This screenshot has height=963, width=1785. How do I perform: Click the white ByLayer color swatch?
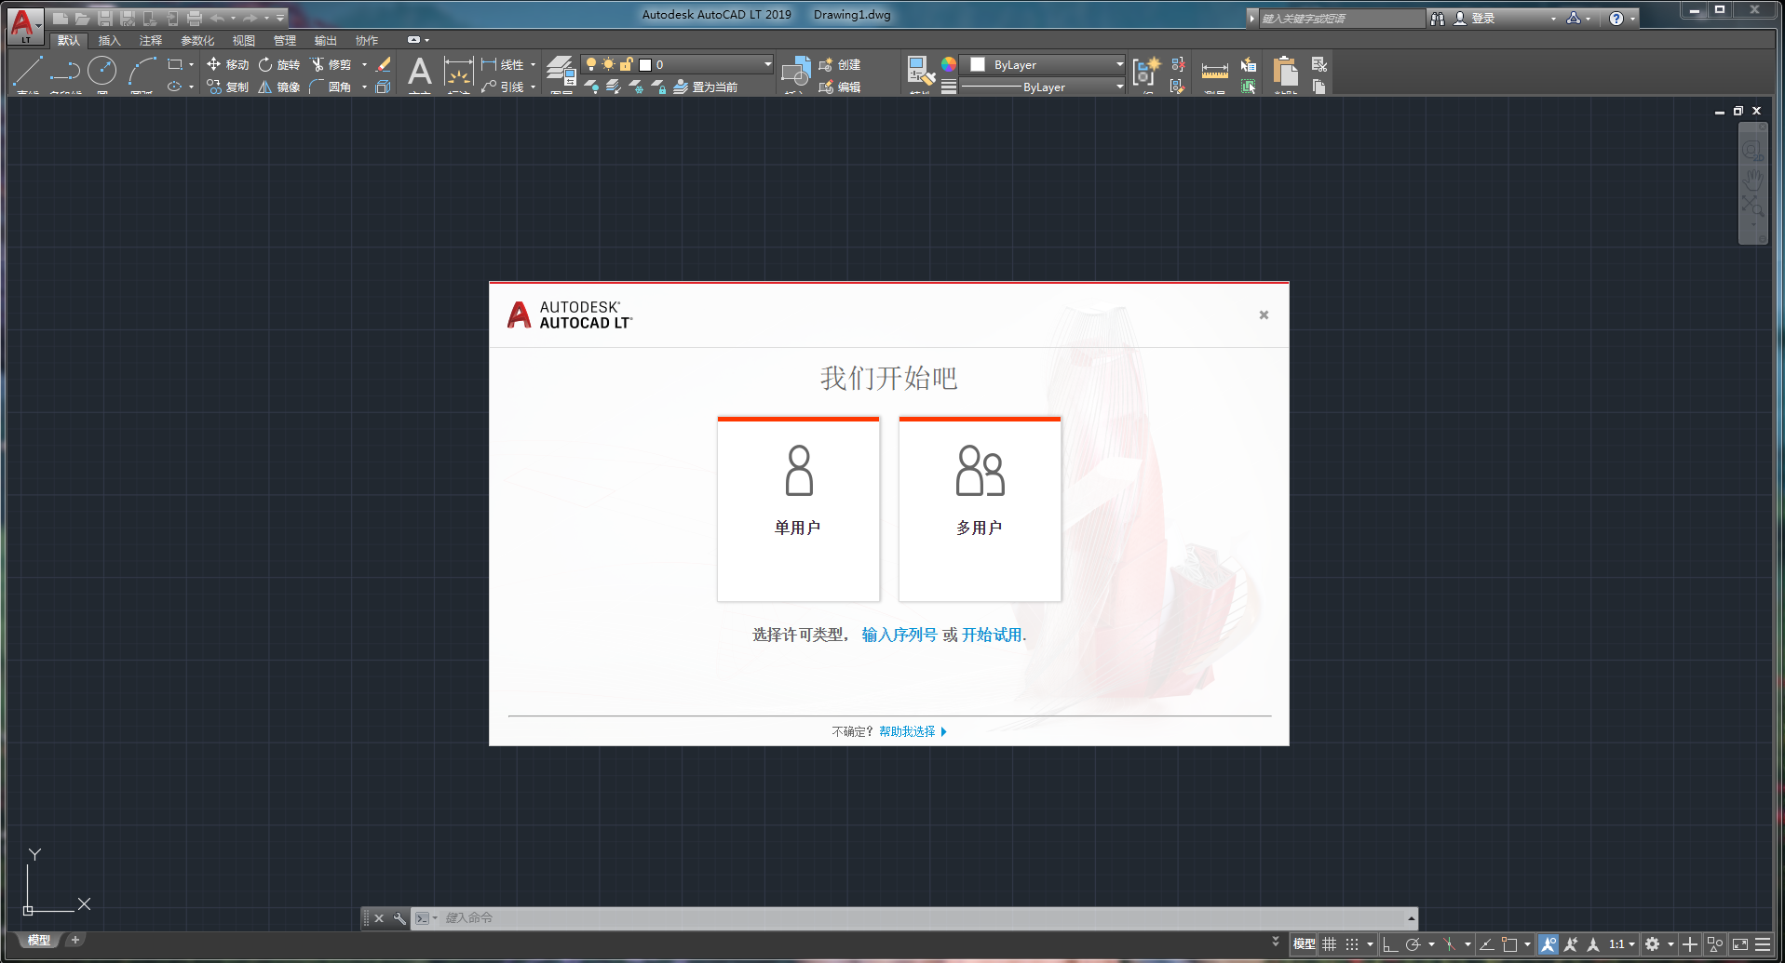(x=978, y=64)
